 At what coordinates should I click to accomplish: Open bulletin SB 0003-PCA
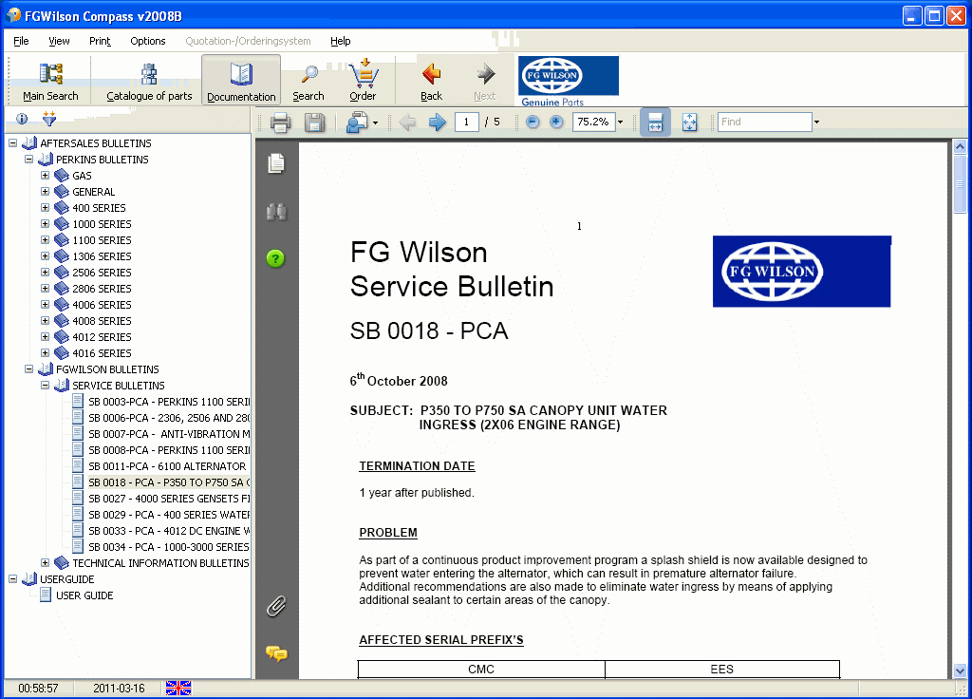tap(169, 402)
